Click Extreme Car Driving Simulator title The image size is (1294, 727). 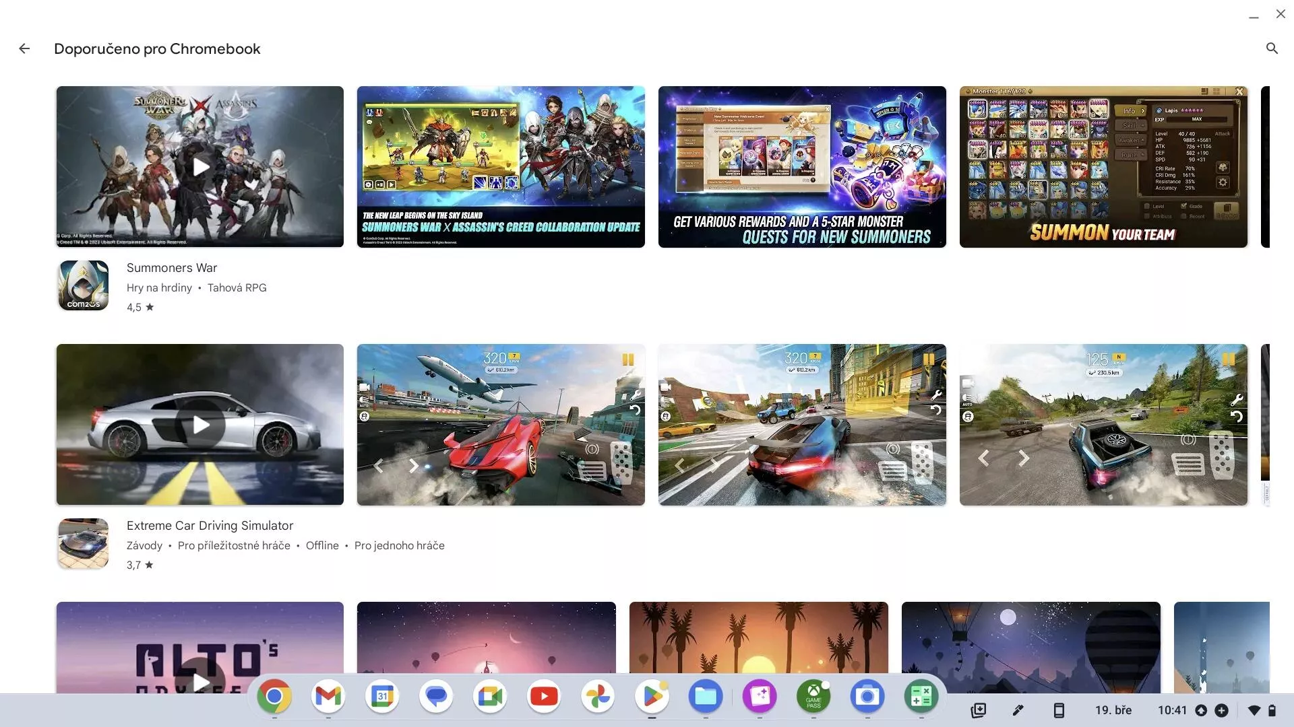click(210, 526)
